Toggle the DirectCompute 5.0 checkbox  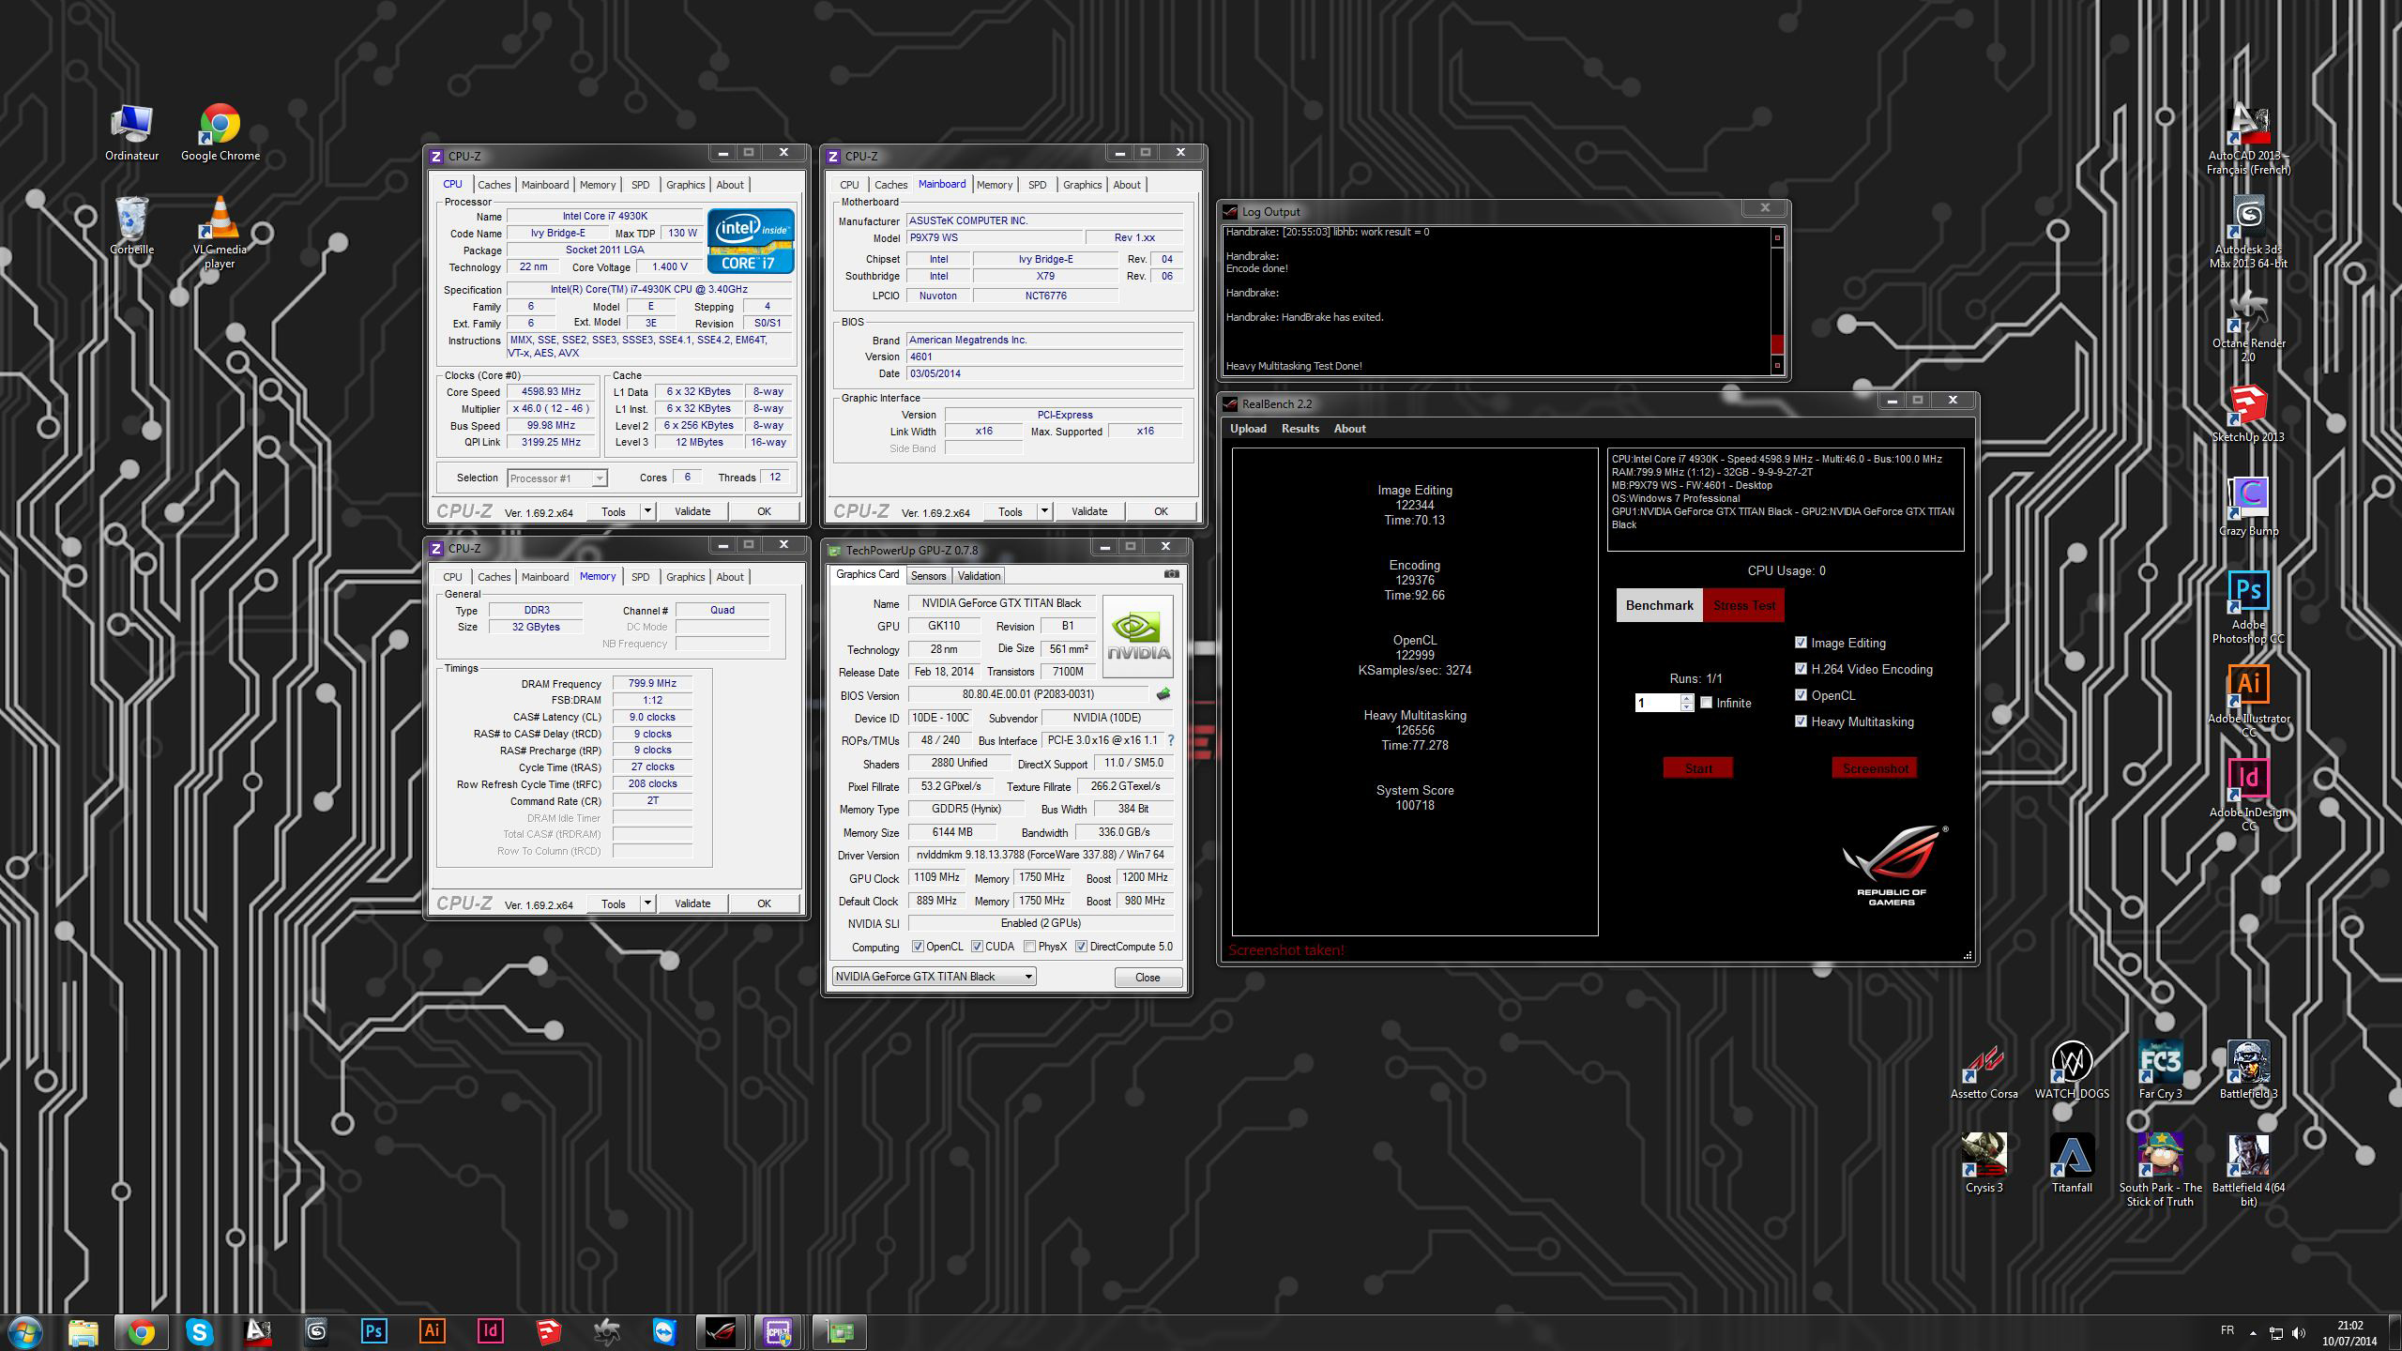click(1082, 947)
